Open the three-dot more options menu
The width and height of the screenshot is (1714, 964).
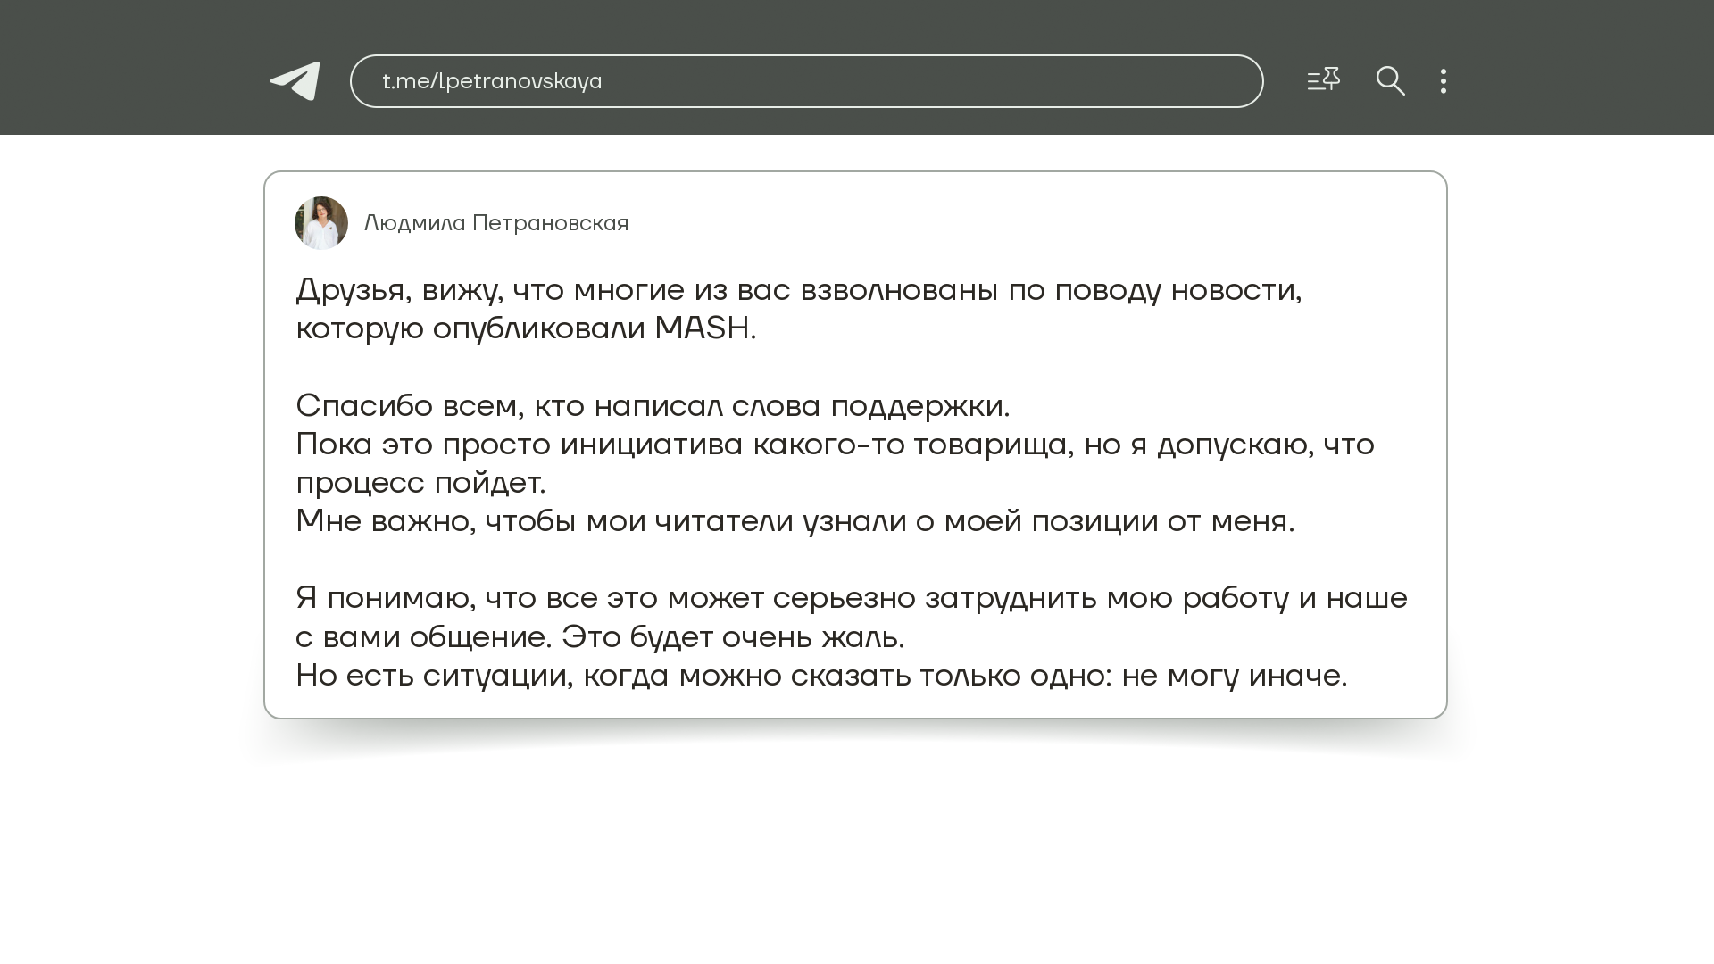[1444, 81]
